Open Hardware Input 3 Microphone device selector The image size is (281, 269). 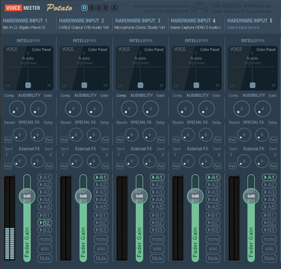tap(139, 27)
